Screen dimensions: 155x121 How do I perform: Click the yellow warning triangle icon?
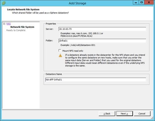pos(60,55)
